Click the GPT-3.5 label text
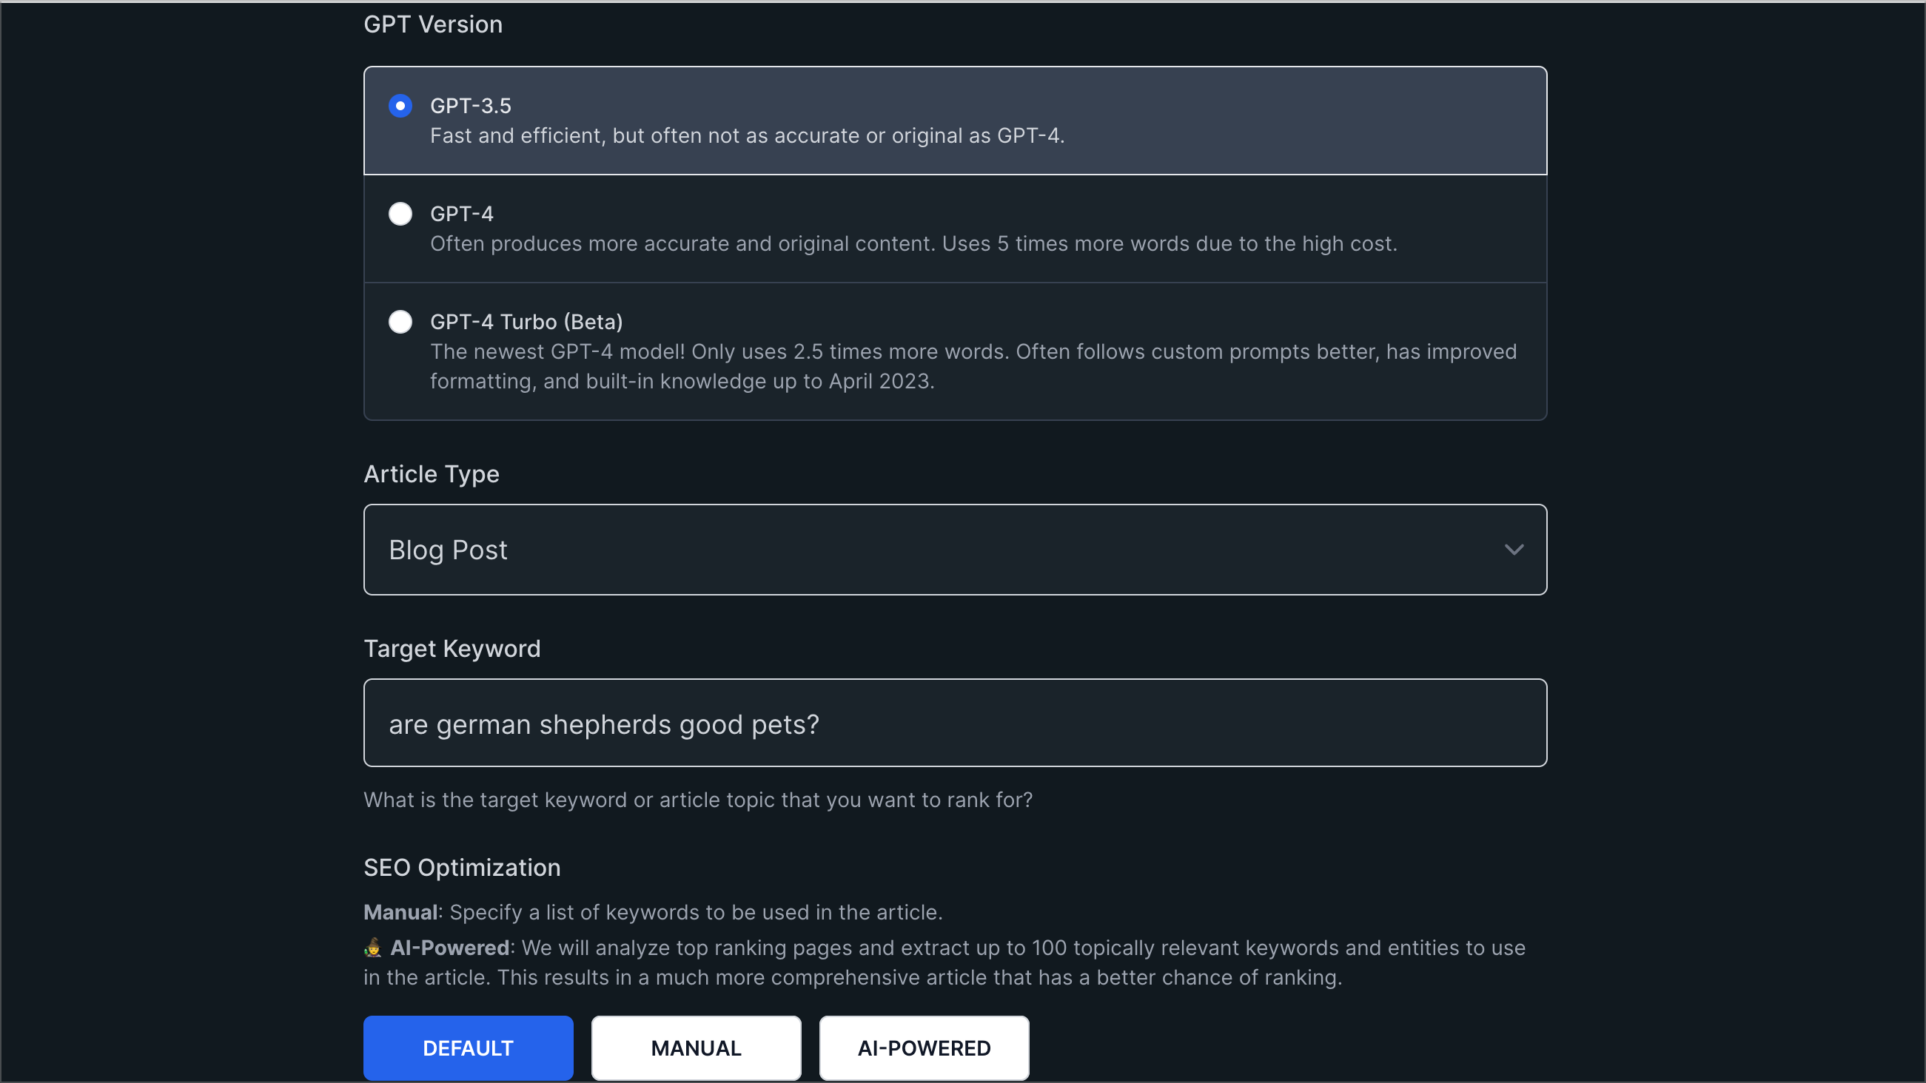The image size is (1926, 1083). click(x=470, y=106)
